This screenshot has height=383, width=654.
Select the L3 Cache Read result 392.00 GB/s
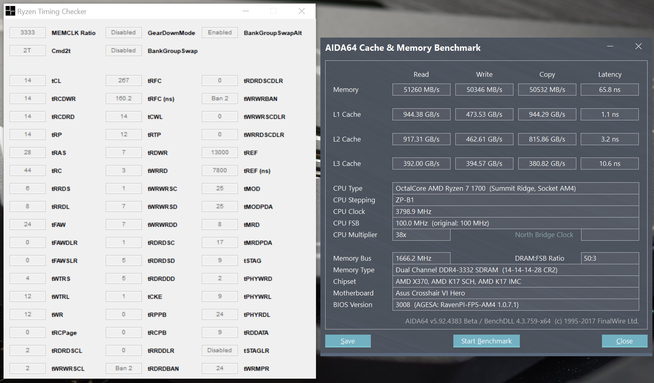(421, 164)
